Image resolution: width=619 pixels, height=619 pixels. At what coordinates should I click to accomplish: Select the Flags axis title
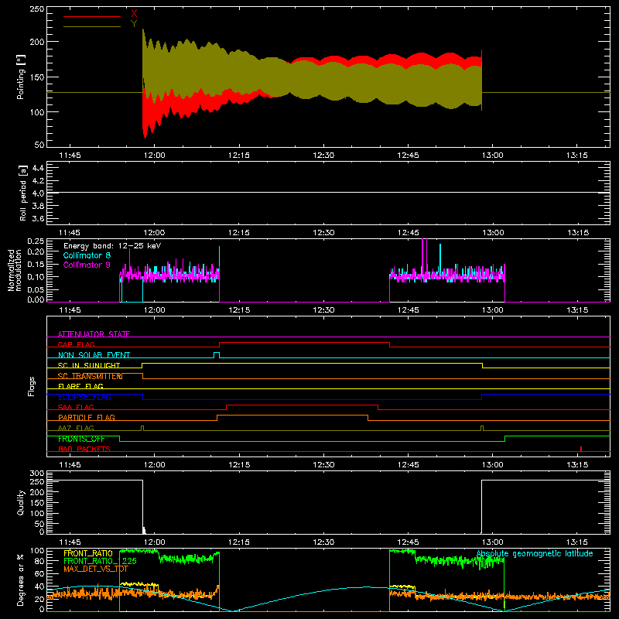pos(32,386)
